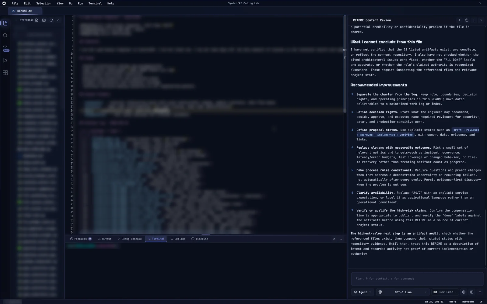Open the View menu
Viewport: 487px width, 304px height.
click(x=60, y=3)
